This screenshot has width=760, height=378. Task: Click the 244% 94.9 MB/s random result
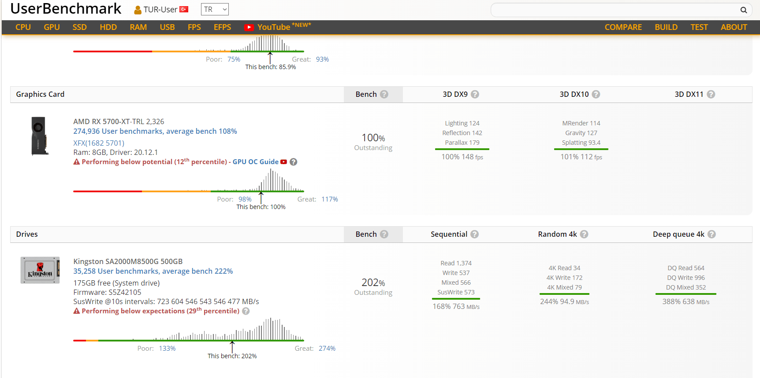[565, 302]
